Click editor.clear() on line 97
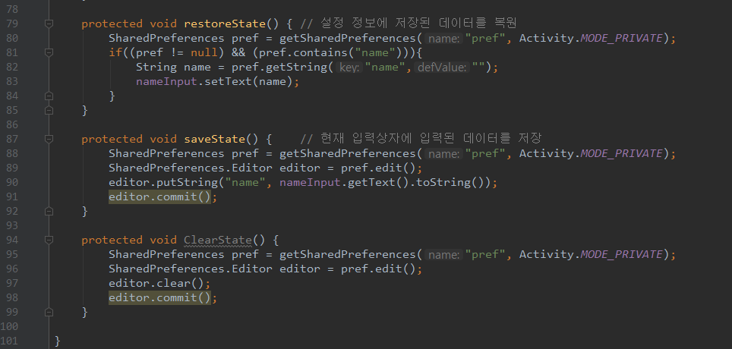Image resolution: width=732 pixels, height=349 pixels. coord(156,283)
